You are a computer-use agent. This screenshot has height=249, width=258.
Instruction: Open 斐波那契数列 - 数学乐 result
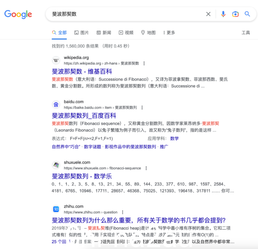pyautogui.click(x=81, y=176)
